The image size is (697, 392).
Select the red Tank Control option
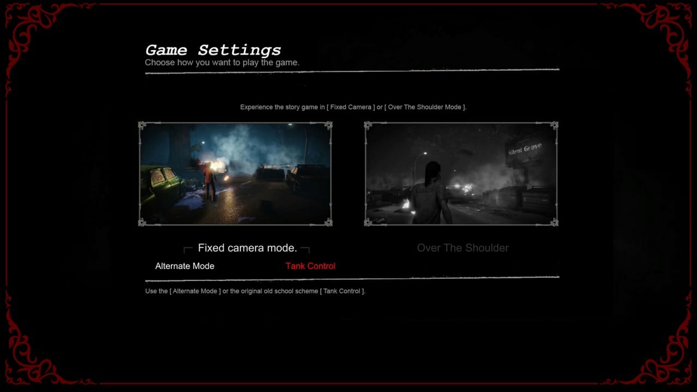tap(310, 266)
